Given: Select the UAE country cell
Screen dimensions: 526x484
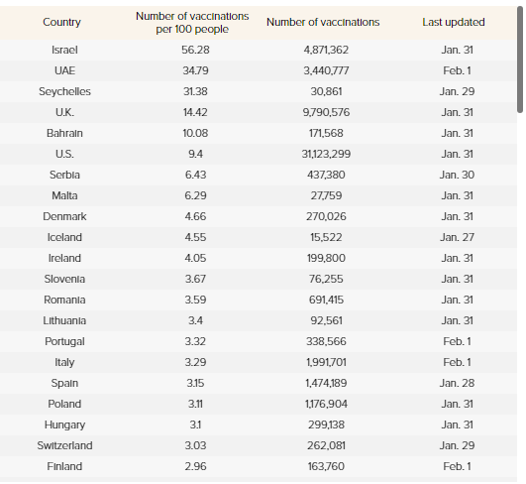Looking at the screenshot, I should pos(64,70).
